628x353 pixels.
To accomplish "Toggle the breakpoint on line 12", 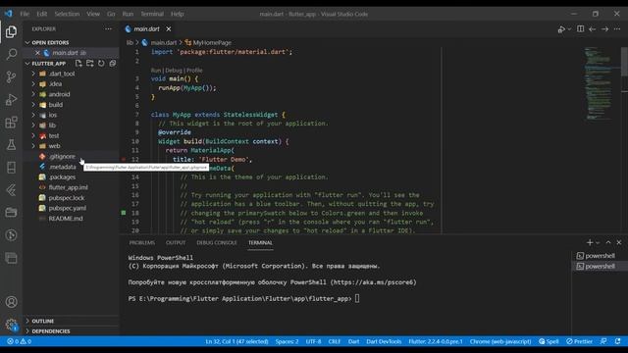I will 124,159.
